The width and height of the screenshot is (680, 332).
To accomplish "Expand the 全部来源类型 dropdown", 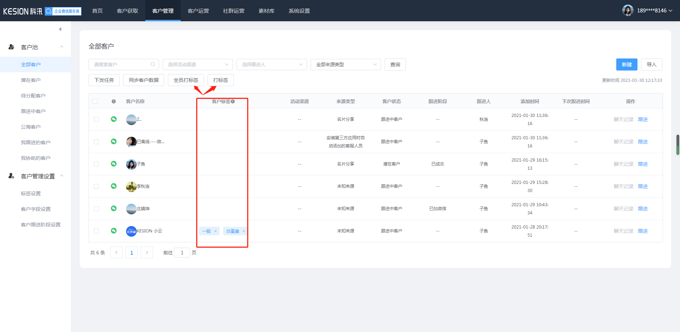I will (x=346, y=64).
